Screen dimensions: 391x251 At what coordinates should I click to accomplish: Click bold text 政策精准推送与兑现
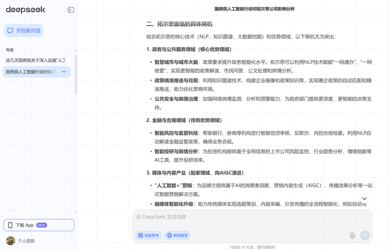pyautogui.click(x=176, y=80)
